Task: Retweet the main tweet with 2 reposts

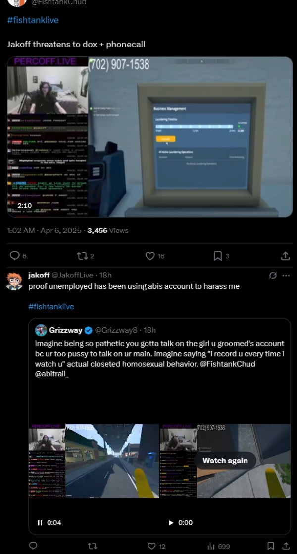Action: pos(82,256)
